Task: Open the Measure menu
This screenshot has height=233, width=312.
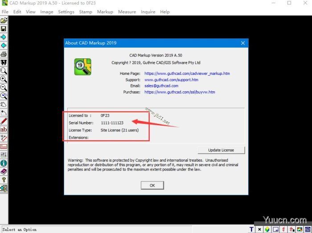Action: [x=127, y=12]
